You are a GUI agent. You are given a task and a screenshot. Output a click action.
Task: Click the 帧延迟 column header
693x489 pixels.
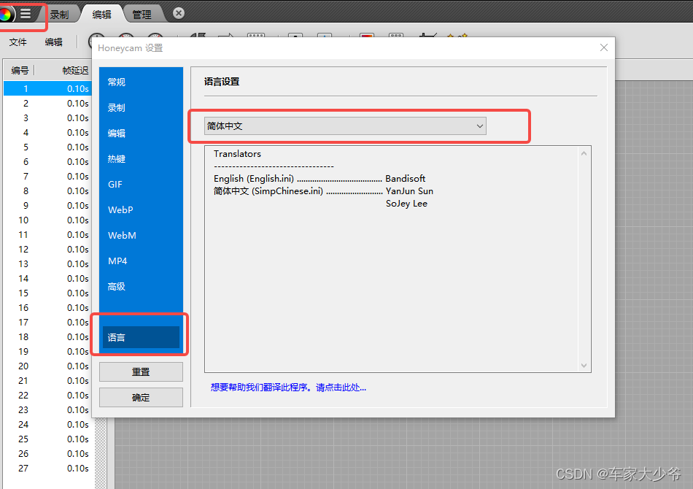(x=75, y=70)
